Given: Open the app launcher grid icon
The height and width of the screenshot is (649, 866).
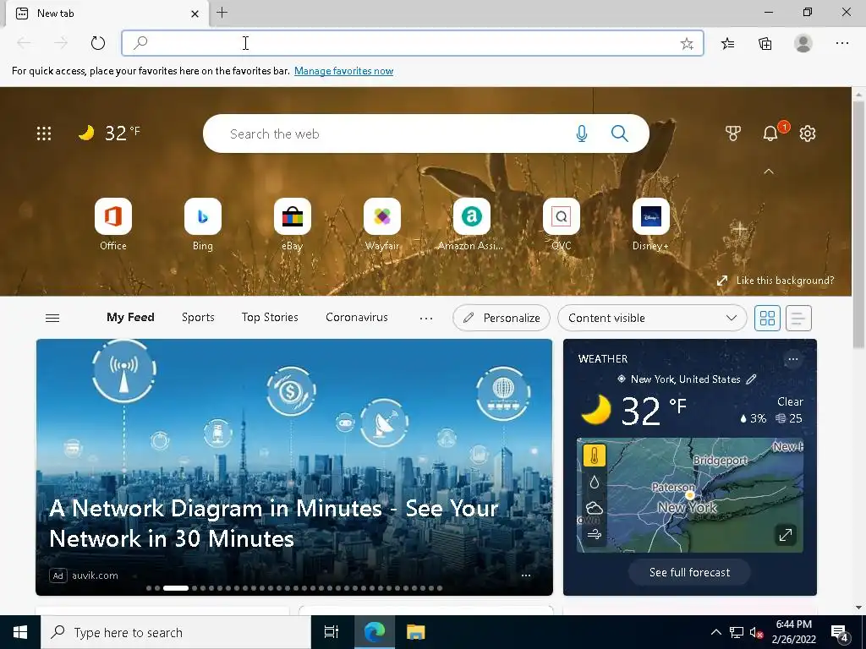Looking at the screenshot, I should 44,133.
